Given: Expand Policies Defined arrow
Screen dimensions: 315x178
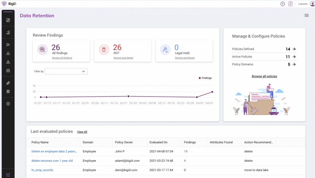Looking at the screenshot, I should [294, 49].
